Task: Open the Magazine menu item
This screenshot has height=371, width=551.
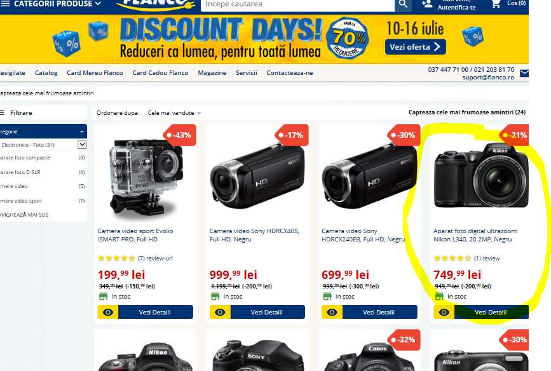Action: point(212,72)
